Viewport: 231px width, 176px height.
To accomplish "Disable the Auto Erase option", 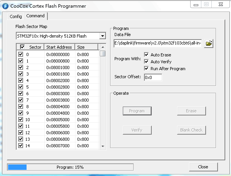I will pyautogui.click(x=146, y=55).
